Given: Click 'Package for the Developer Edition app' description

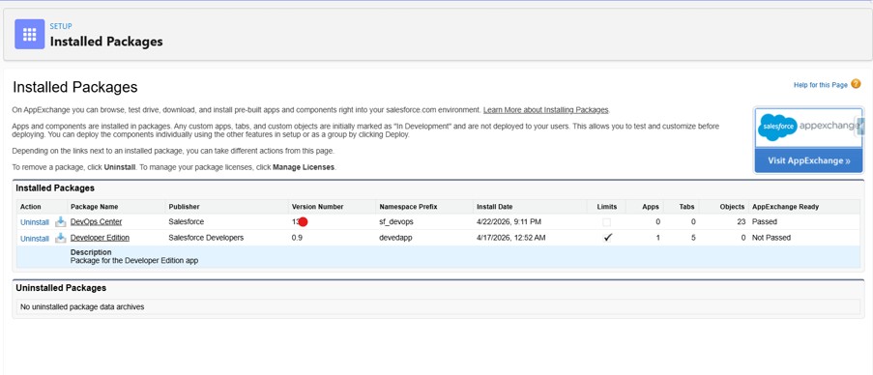Looking at the screenshot, I should pyautogui.click(x=134, y=260).
